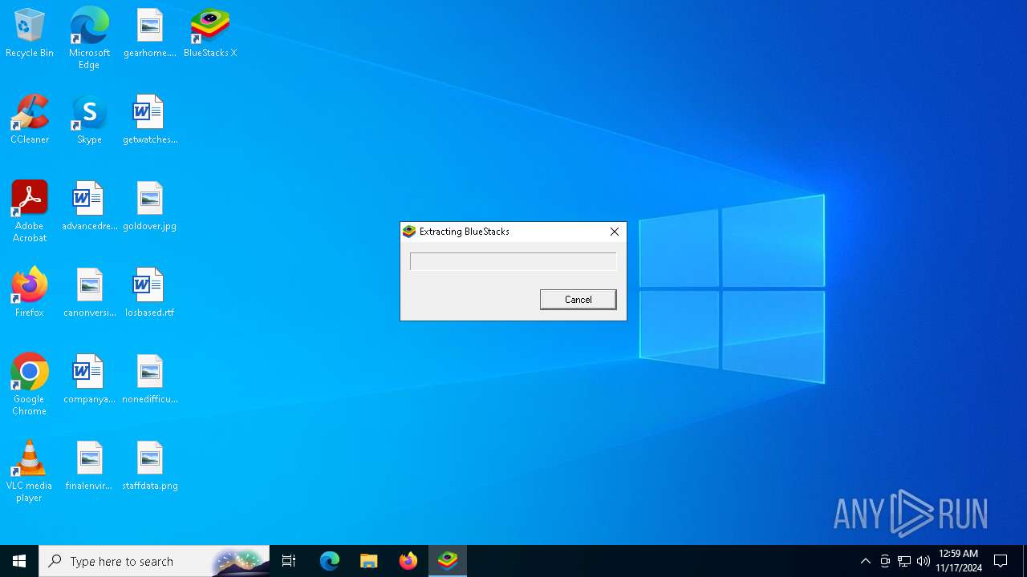Open Microsoft Edge from the taskbar
The height and width of the screenshot is (577, 1027).
330,561
